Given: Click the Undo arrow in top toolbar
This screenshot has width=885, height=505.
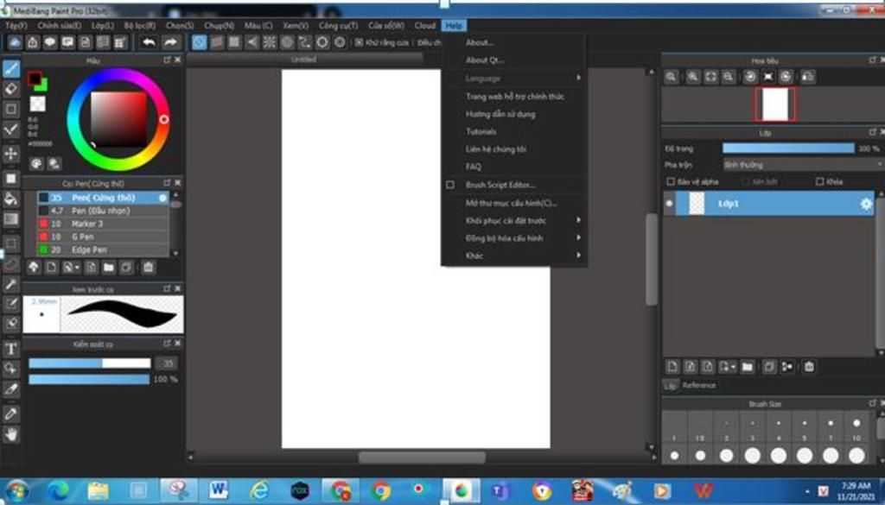Looking at the screenshot, I should coord(149,42).
